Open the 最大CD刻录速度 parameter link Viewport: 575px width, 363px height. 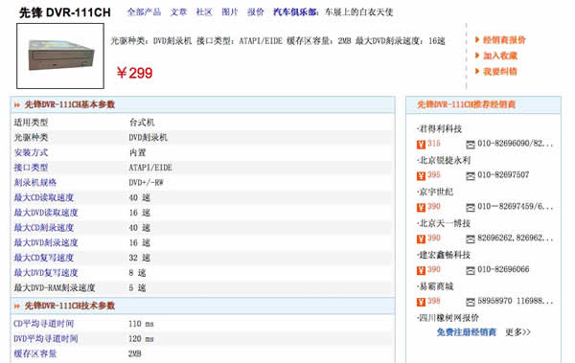(44, 228)
